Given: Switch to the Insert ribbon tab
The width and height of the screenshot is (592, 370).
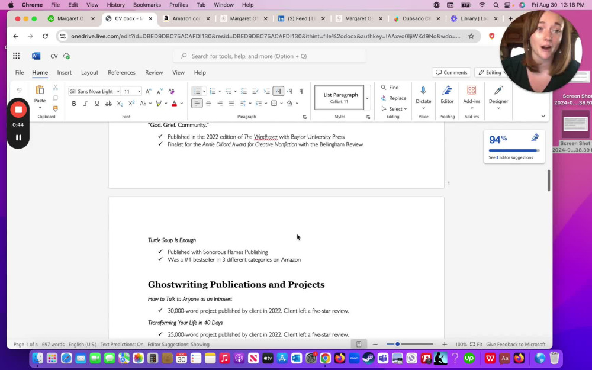Looking at the screenshot, I should 64,72.
